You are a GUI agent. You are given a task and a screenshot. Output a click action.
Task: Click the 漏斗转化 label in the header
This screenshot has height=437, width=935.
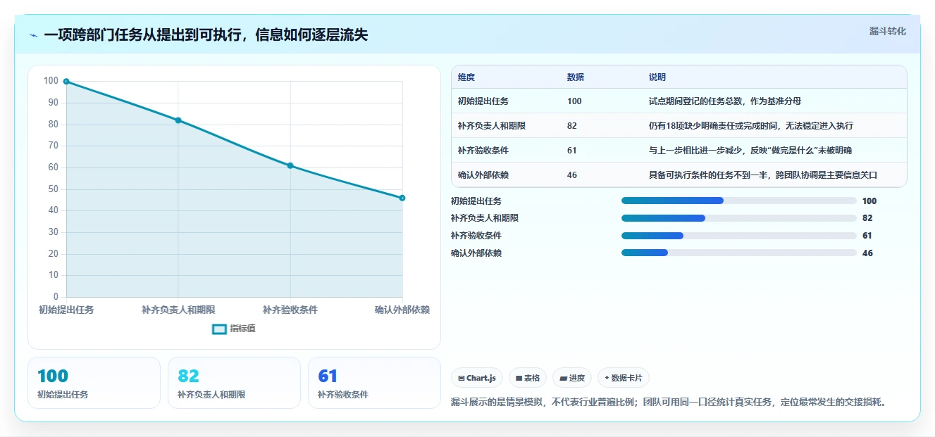[887, 31]
